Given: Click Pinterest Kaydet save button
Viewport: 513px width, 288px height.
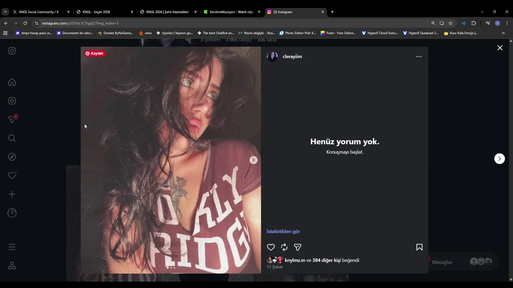Looking at the screenshot, I should (95, 53).
